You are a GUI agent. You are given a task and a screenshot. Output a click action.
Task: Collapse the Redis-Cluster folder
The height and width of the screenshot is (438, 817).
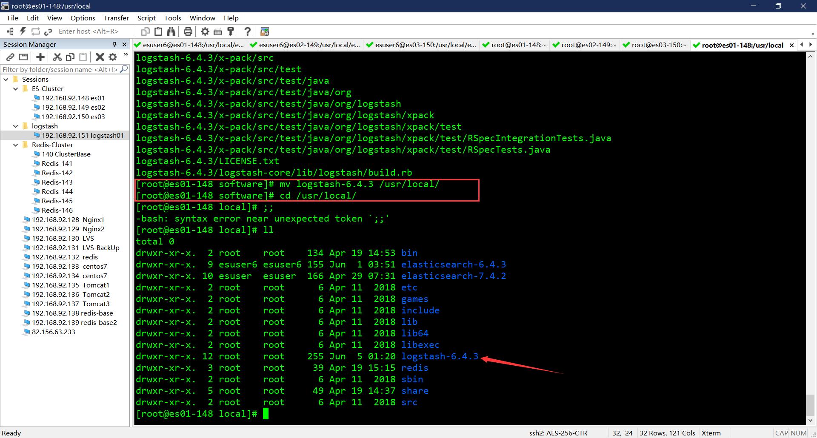(16, 145)
